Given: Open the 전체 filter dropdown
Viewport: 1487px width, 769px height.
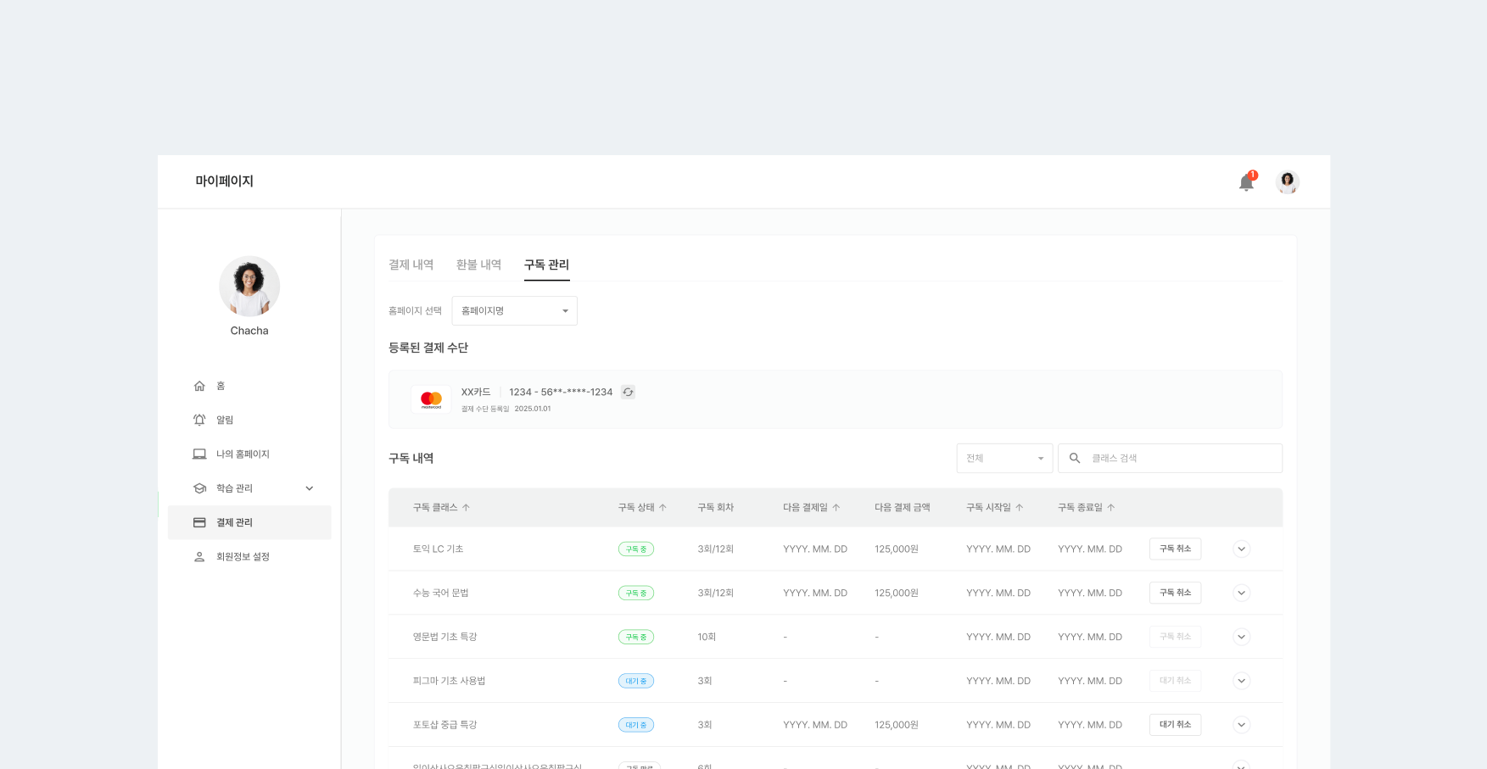Looking at the screenshot, I should pyautogui.click(x=1004, y=458).
